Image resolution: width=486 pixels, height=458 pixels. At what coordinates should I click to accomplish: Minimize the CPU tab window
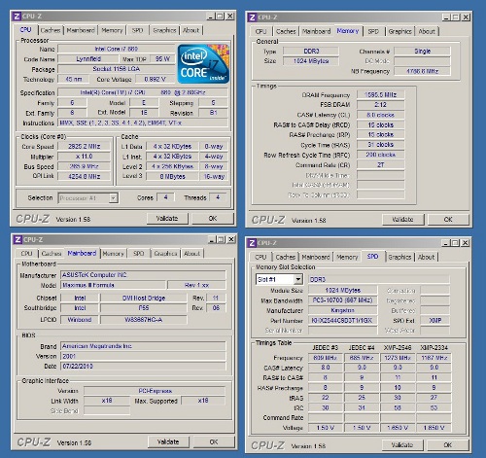click(x=210, y=17)
